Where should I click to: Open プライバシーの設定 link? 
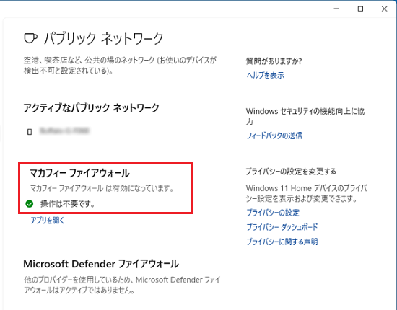[x=273, y=213]
